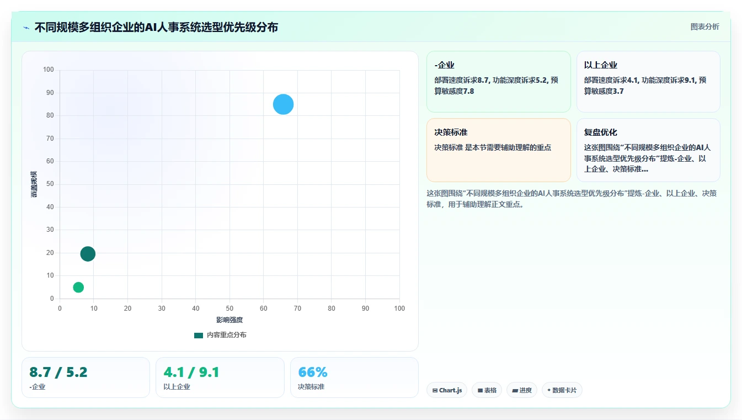
Task: Click the 66% stat card
Action: [x=354, y=378]
